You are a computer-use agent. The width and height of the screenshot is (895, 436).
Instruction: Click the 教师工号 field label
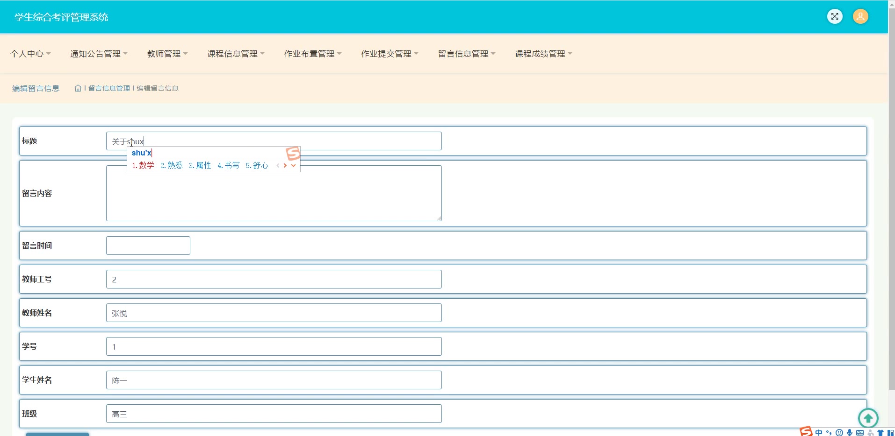pyautogui.click(x=37, y=279)
